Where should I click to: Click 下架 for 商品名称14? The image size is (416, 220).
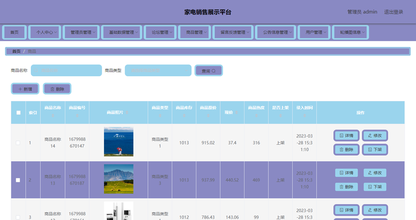375,149
